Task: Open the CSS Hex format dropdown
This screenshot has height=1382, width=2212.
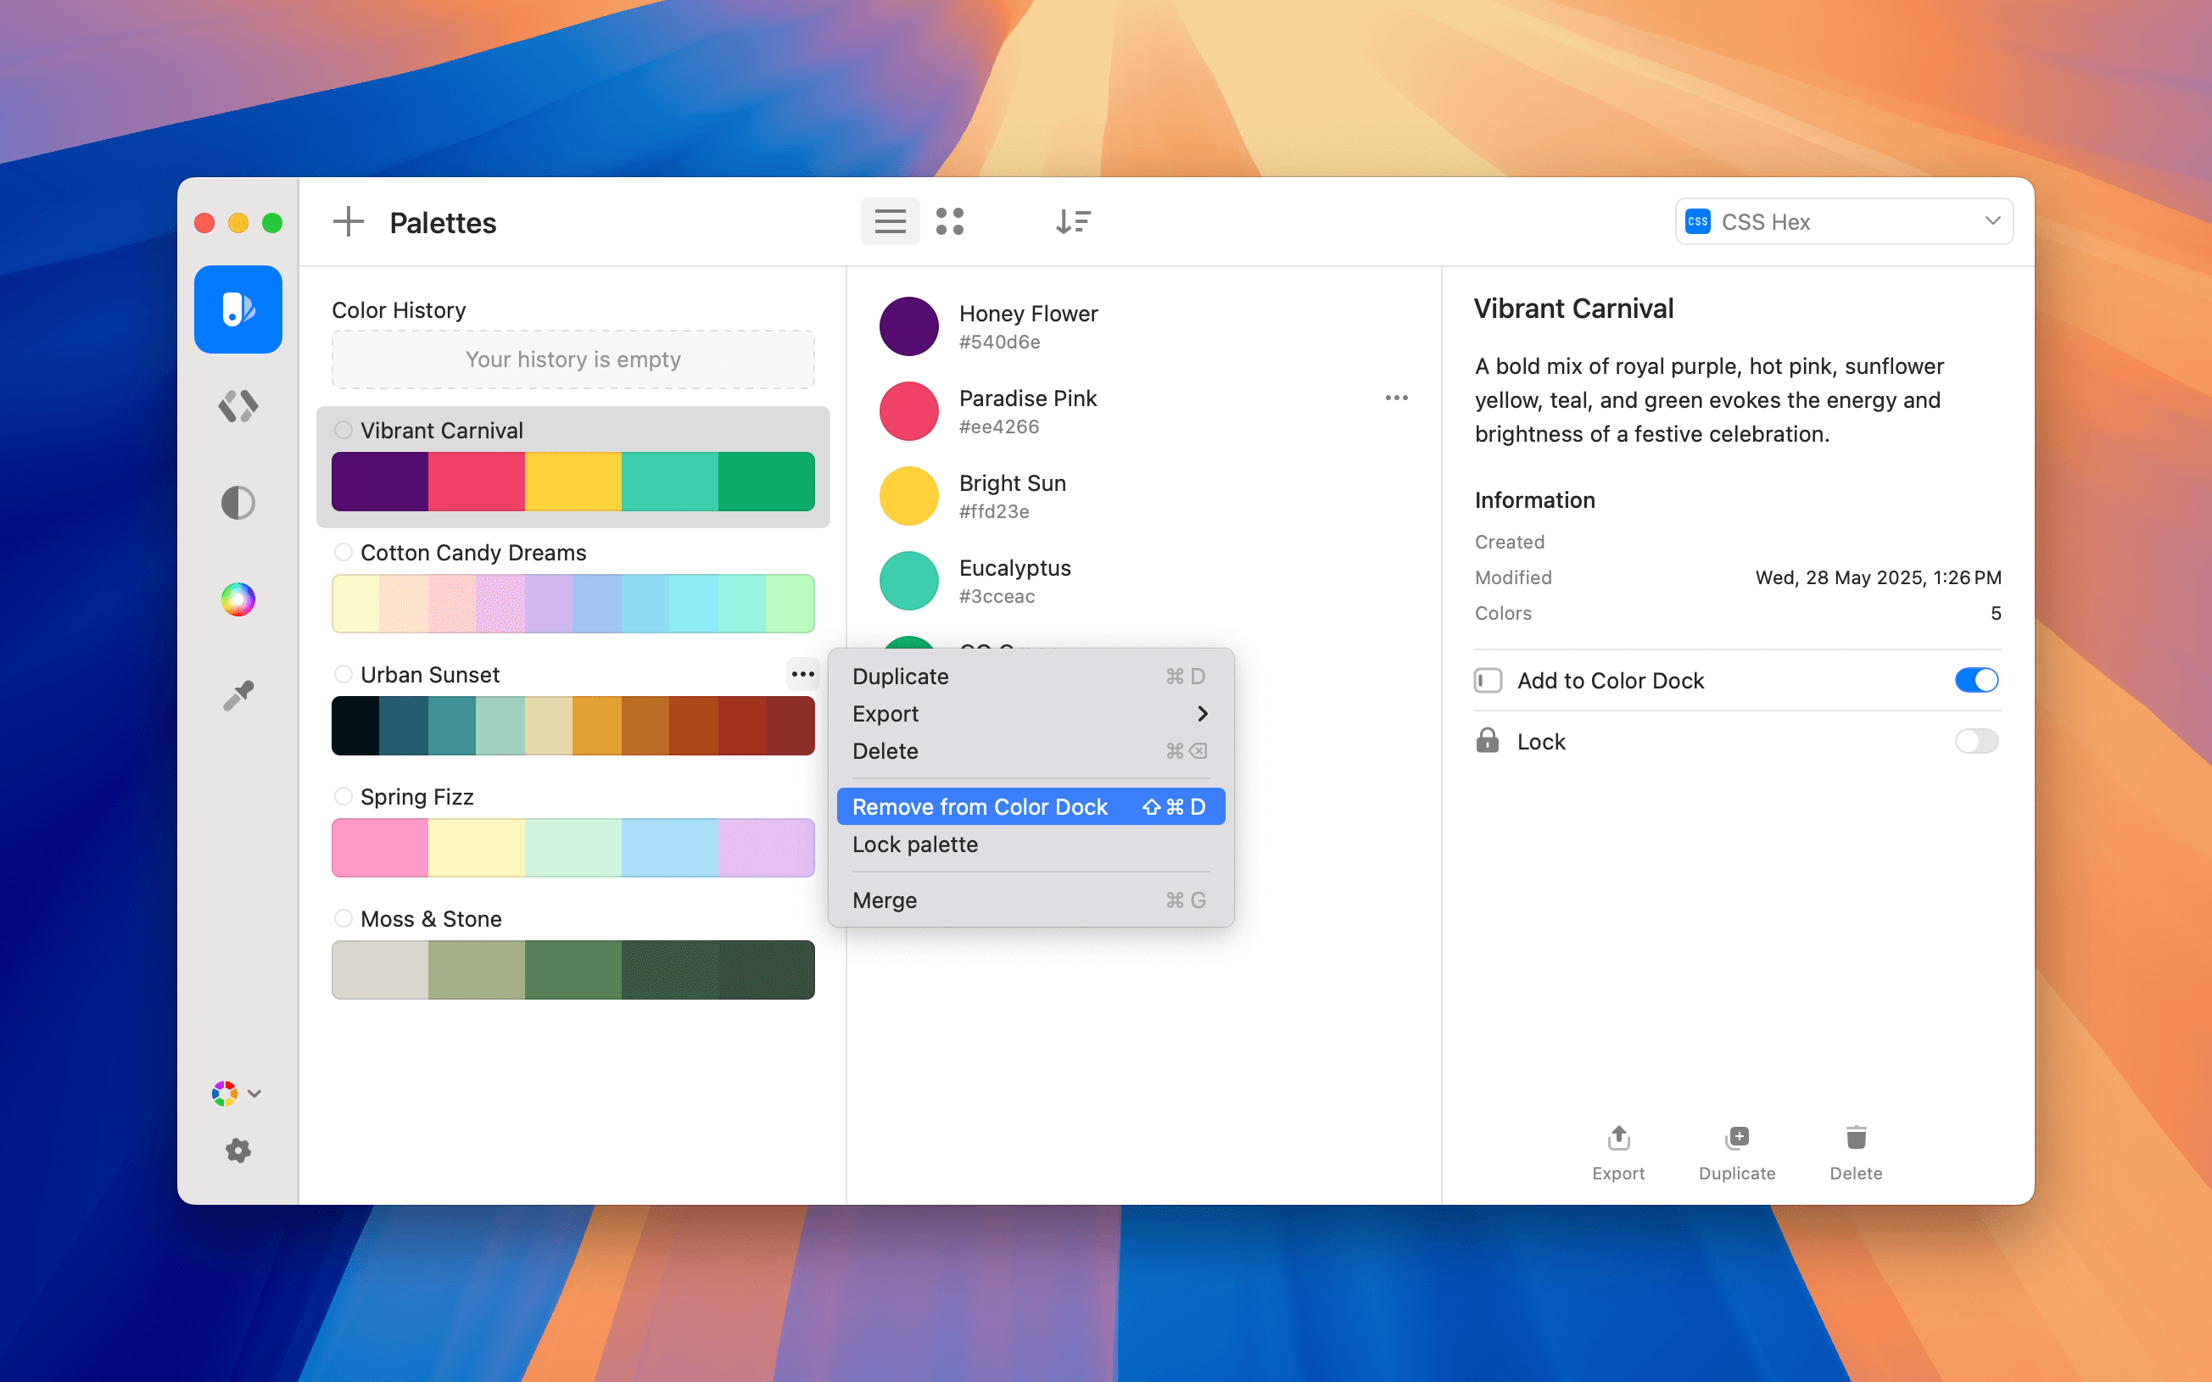Action: pyautogui.click(x=1844, y=221)
